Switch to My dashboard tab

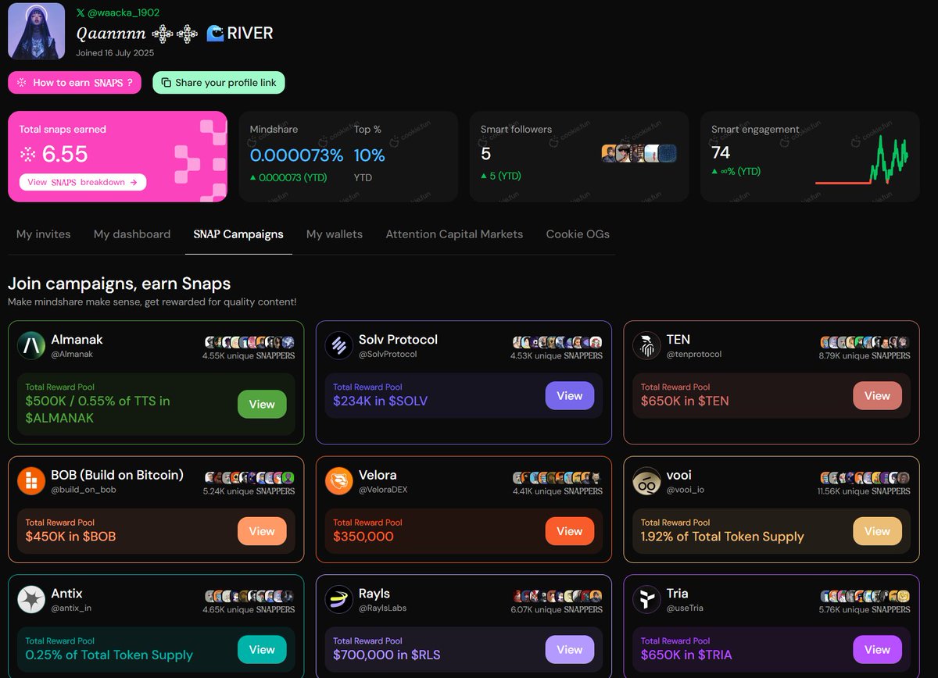(x=132, y=234)
